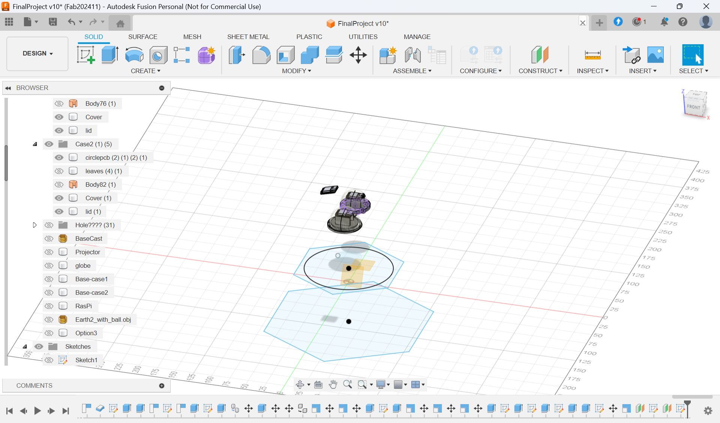Select the Combine tool
Screen dimensions: 720x423
310,55
